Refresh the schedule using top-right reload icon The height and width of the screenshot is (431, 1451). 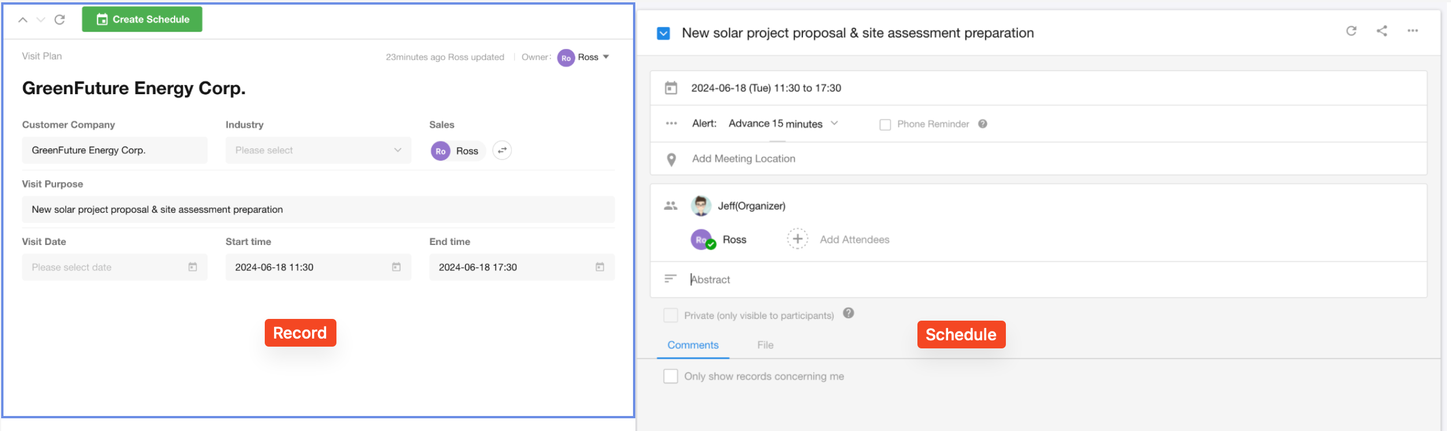[x=1351, y=31]
